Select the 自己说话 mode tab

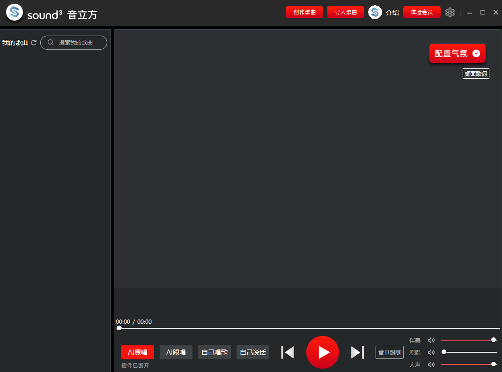click(x=253, y=352)
